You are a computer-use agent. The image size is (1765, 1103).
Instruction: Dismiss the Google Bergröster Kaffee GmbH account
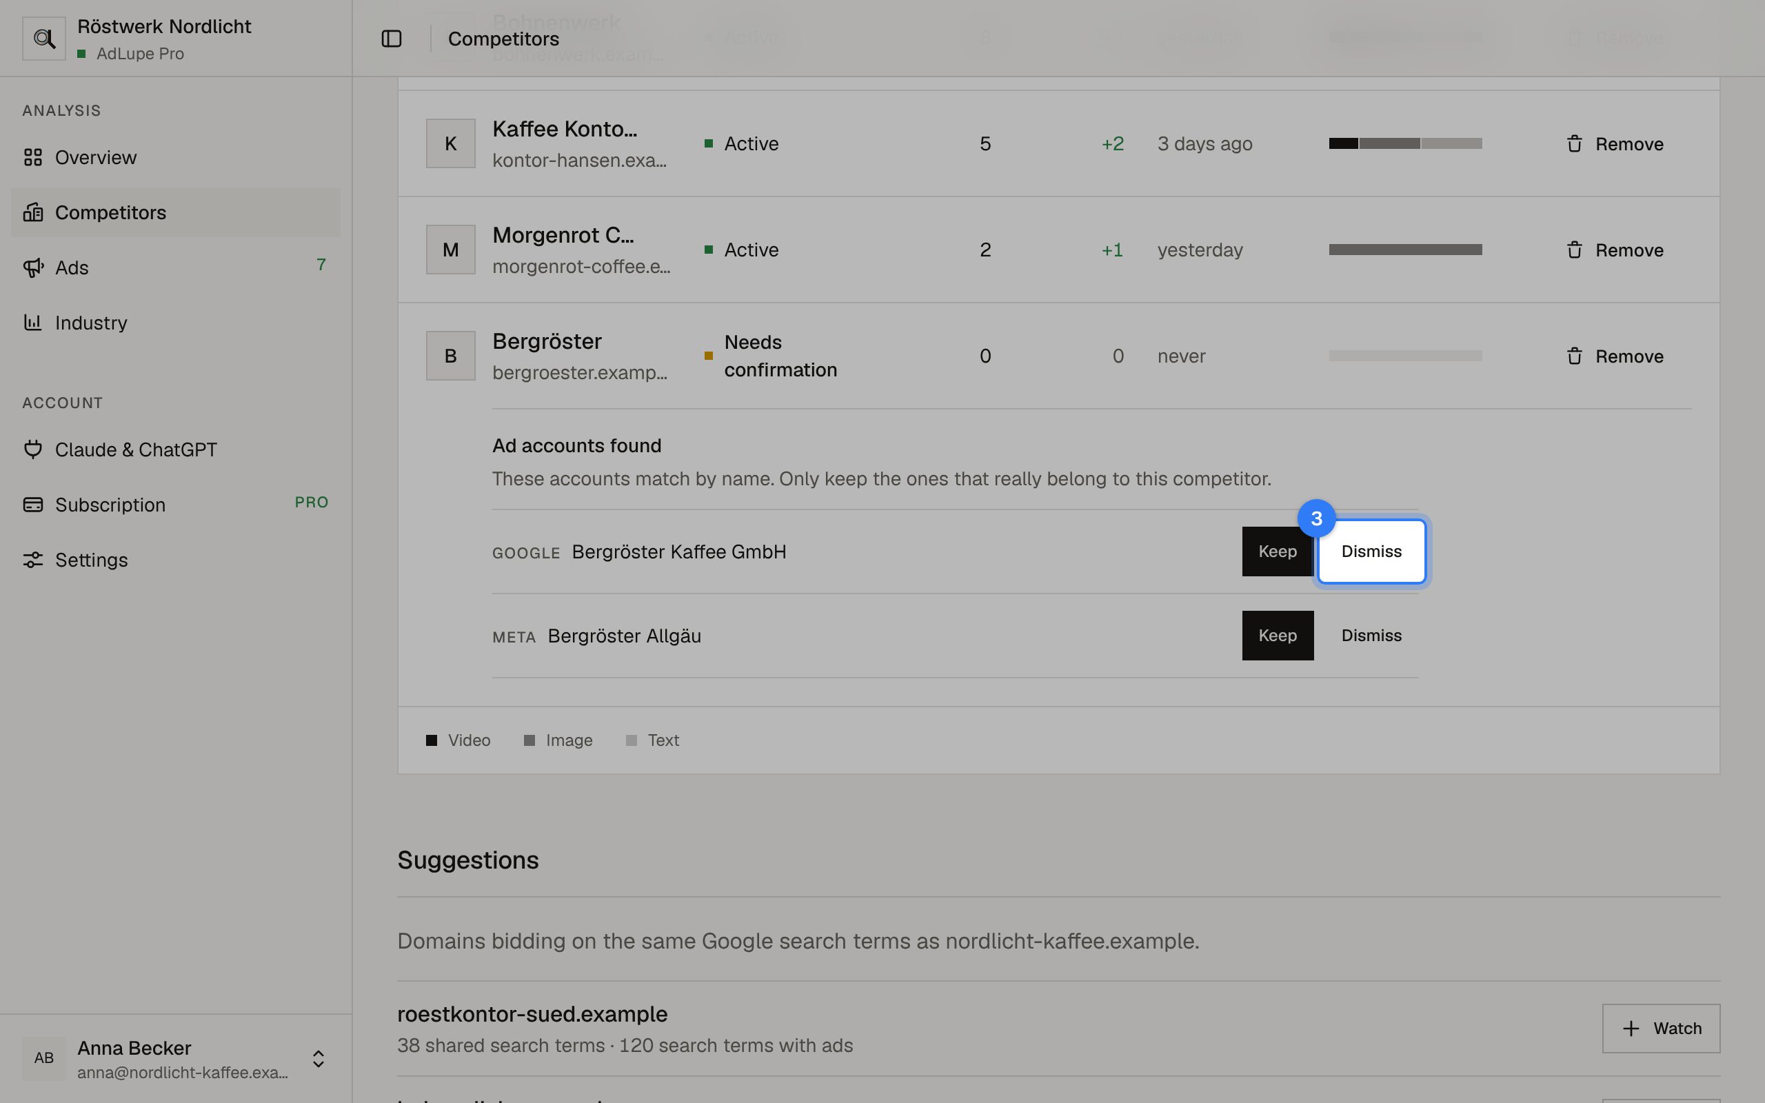click(x=1371, y=551)
